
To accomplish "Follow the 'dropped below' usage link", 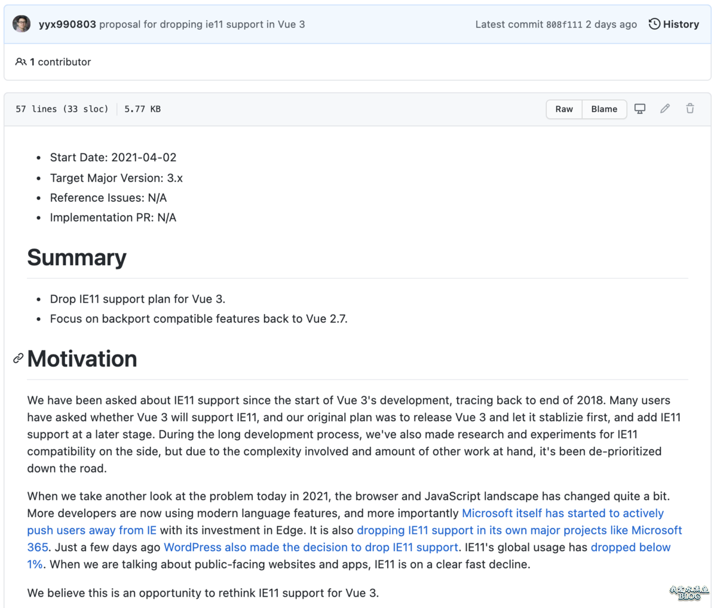I will (x=630, y=548).
